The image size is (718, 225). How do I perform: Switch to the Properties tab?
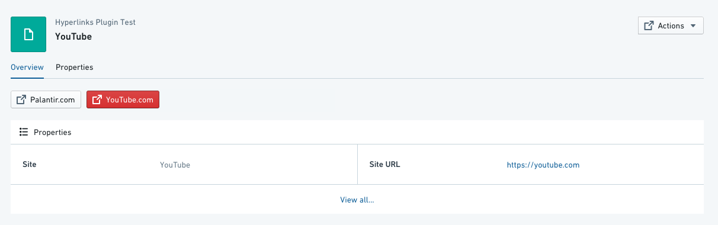coord(75,67)
